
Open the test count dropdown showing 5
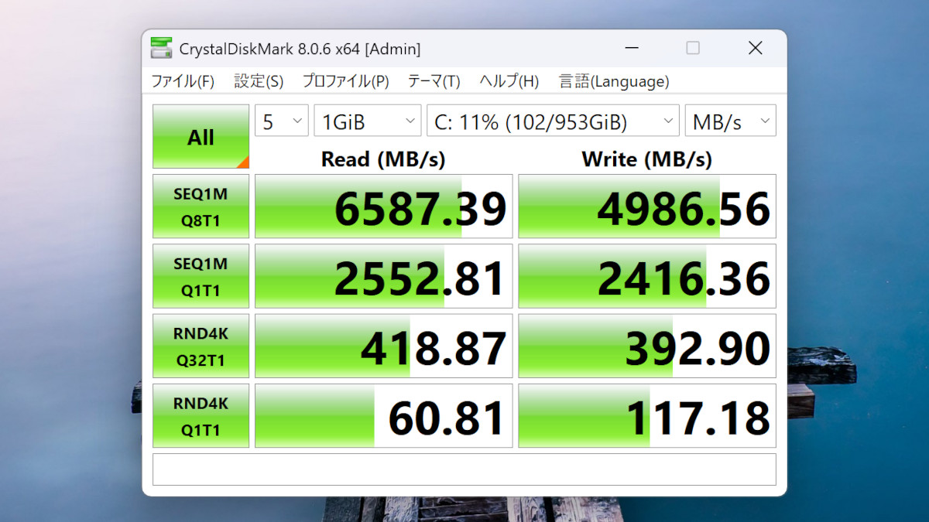pos(282,121)
